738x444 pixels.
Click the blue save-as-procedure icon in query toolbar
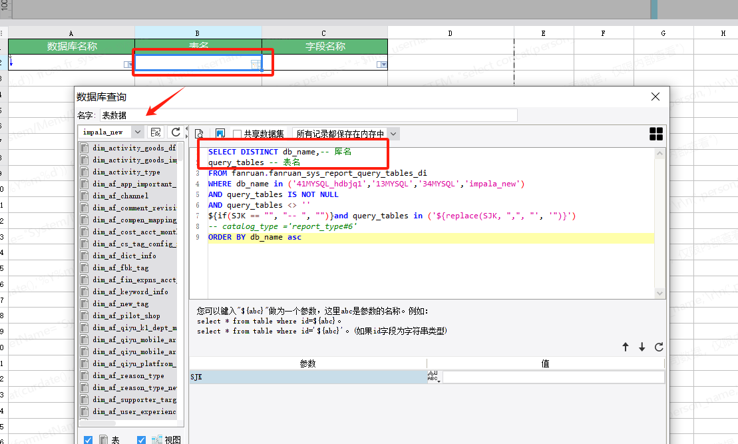point(220,134)
